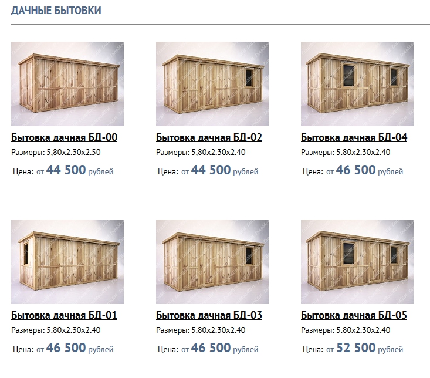Viewport: 430px width, 378px height.
Task: Click the 44 500 рублей price for БД-00
Action: click(80, 170)
